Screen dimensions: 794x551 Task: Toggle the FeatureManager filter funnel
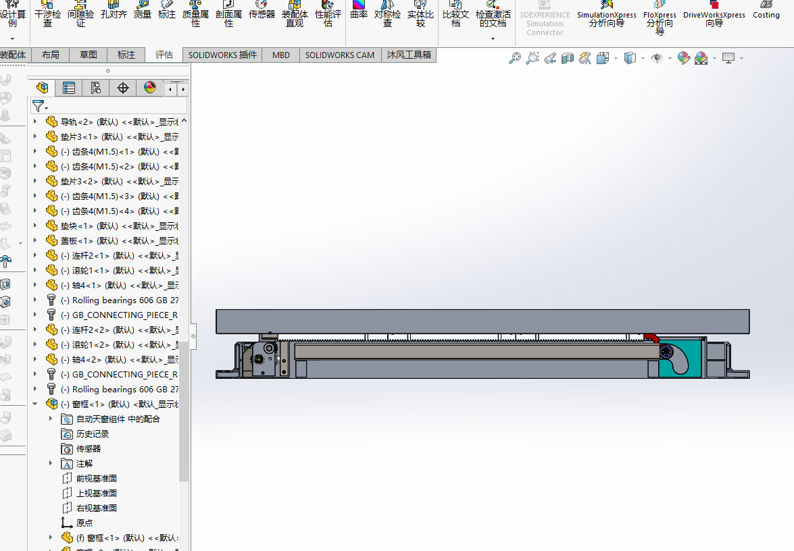coord(39,106)
